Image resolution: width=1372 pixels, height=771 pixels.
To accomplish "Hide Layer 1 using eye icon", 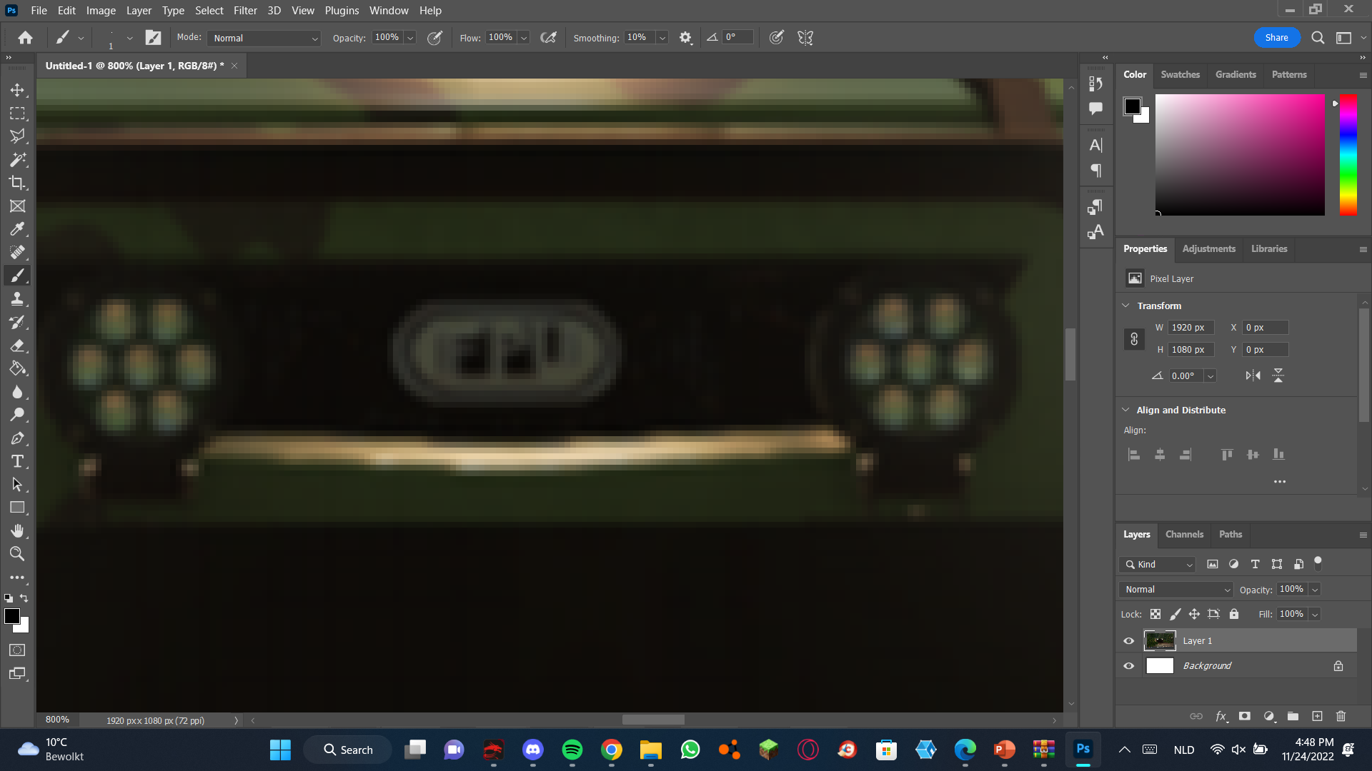I will coord(1129,641).
